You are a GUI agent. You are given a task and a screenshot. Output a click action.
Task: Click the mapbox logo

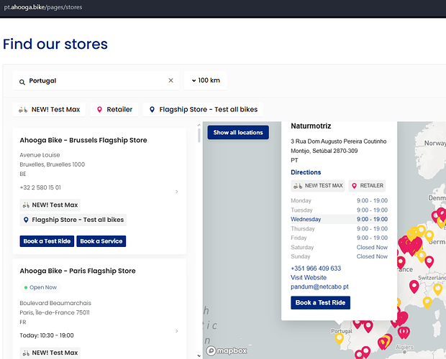[227, 351]
